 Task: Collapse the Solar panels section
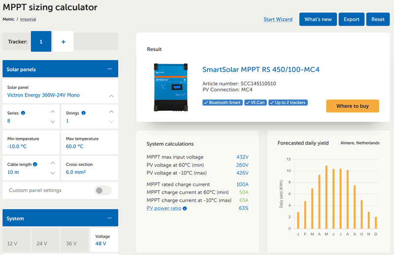(x=110, y=69)
